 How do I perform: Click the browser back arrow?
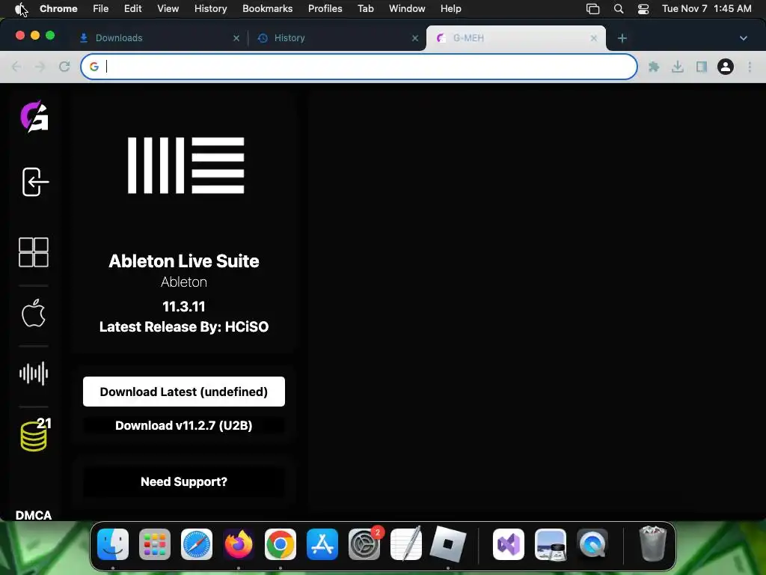(16, 67)
